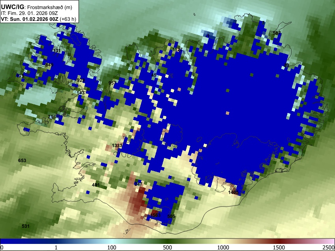
Task: Click the map value label '247'
Action: (x=138, y=184)
